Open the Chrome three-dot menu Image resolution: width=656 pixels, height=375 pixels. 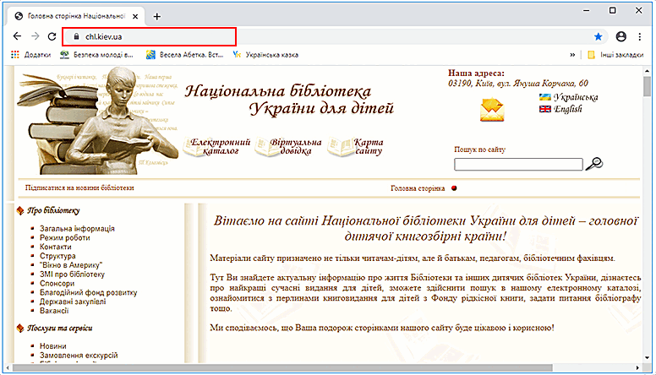coord(640,37)
